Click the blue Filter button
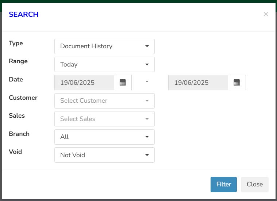This screenshot has height=201, width=277. tap(223, 184)
